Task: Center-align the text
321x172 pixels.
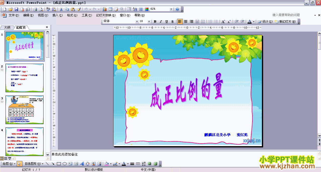Action: click(x=186, y=22)
